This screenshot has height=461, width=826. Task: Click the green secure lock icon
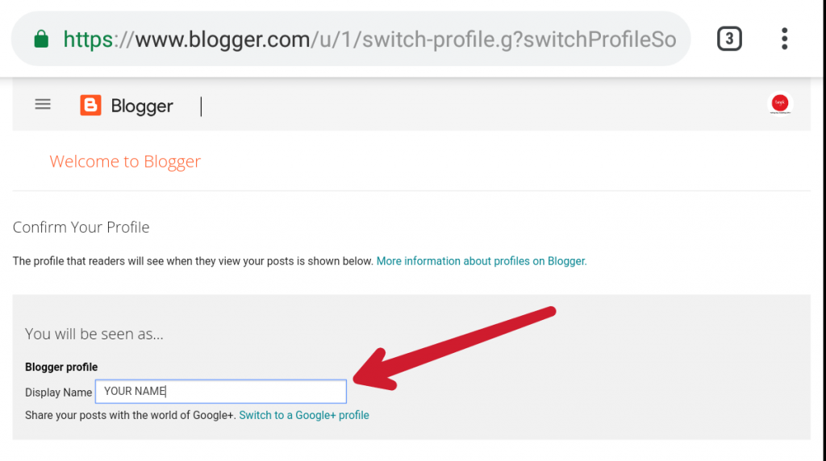[40, 39]
